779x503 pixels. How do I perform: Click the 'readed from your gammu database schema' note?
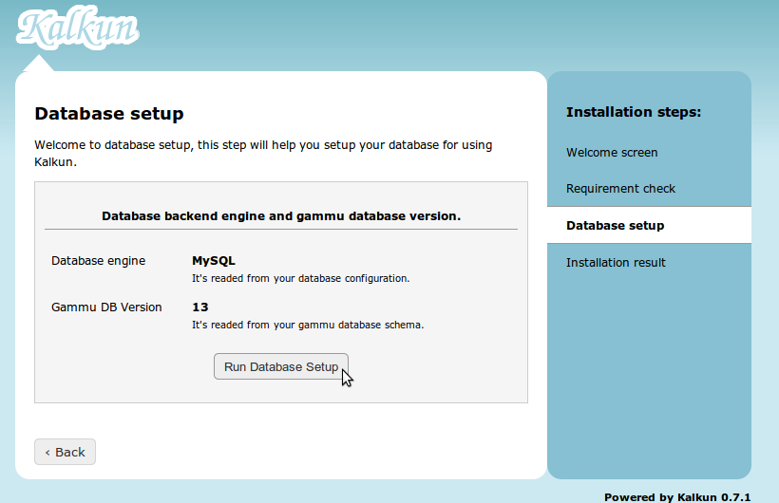point(308,325)
